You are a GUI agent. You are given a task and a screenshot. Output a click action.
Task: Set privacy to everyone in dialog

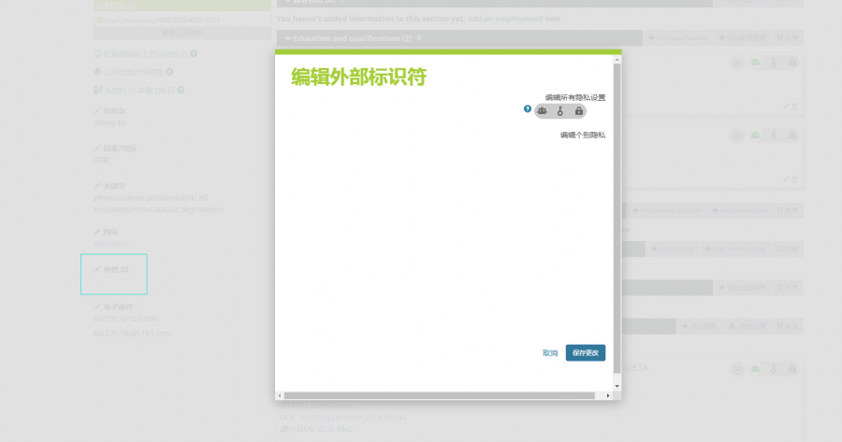(x=542, y=111)
